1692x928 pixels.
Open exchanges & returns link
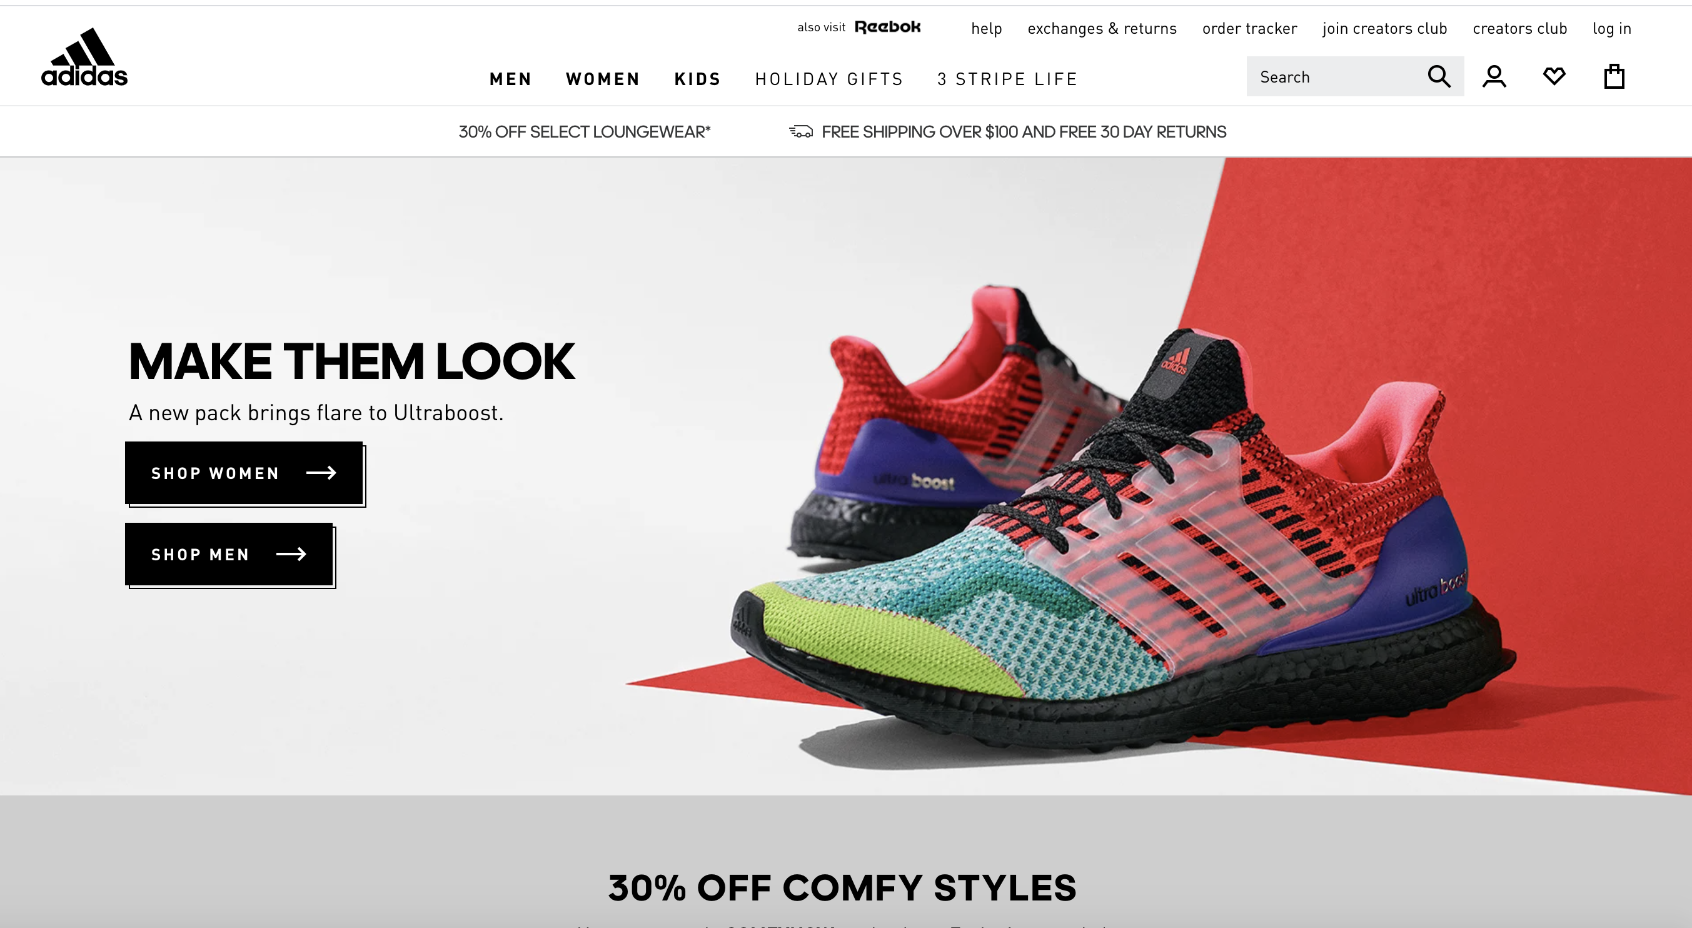pos(1102,28)
